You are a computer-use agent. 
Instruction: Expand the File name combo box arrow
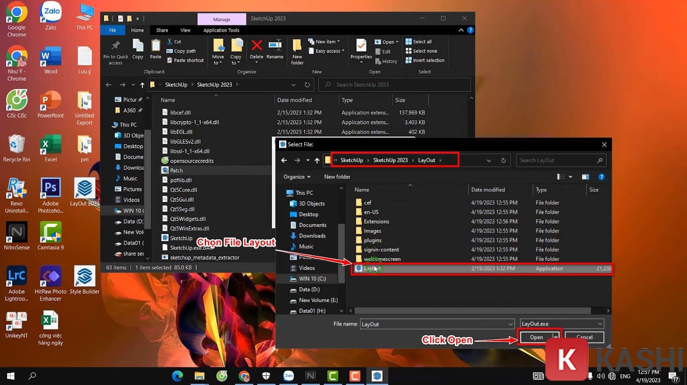point(510,324)
